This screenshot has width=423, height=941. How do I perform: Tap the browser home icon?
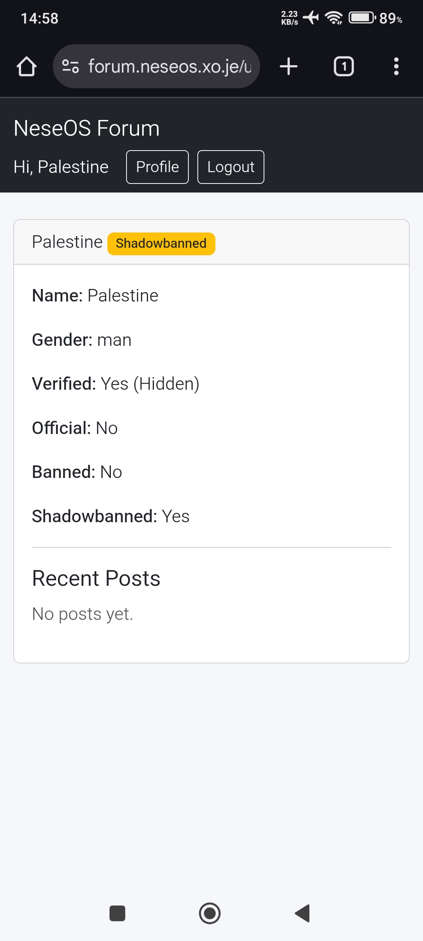tap(27, 66)
